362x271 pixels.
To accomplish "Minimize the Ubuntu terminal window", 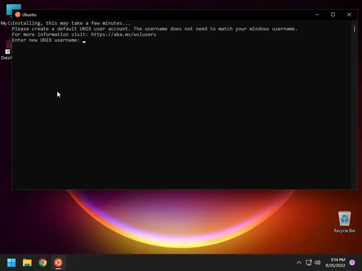I will pyautogui.click(x=317, y=14).
